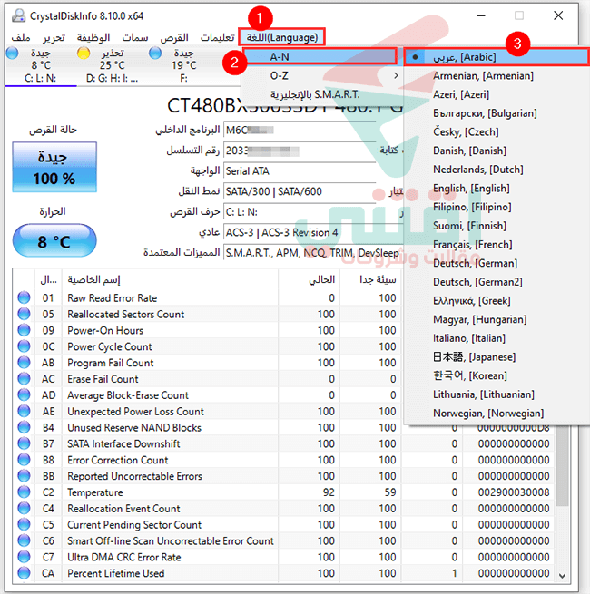Click status orb of Reported Uncorrectable Errors row
The image size is (590, 594).
pos(24,476)
